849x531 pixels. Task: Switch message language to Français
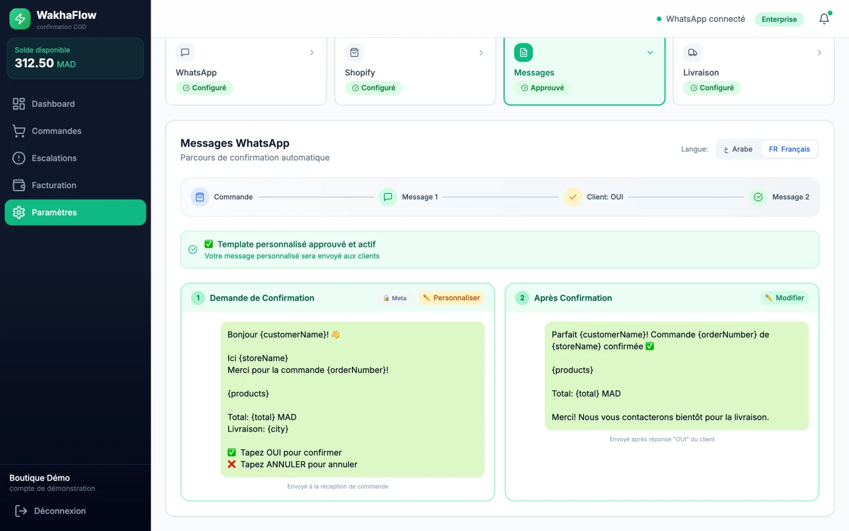pyautogui.click(x=790, y=149)
